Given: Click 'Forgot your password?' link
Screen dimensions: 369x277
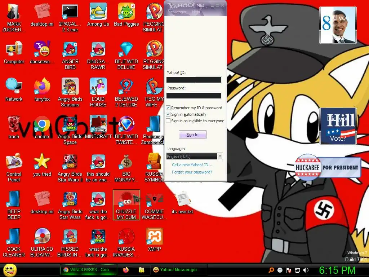Looking at the screenshot, I should [192, 172].
